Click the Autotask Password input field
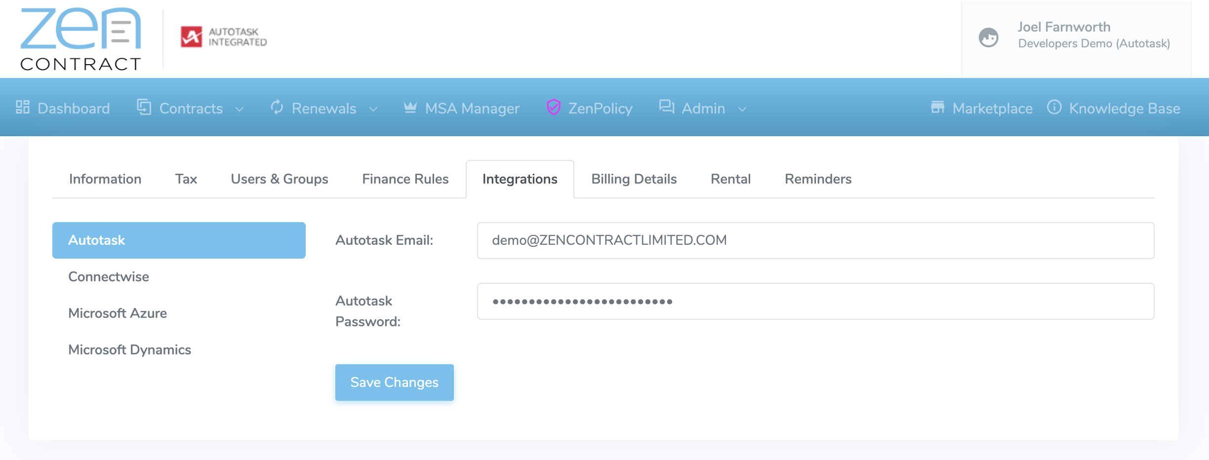 click(x=815, y=301)
